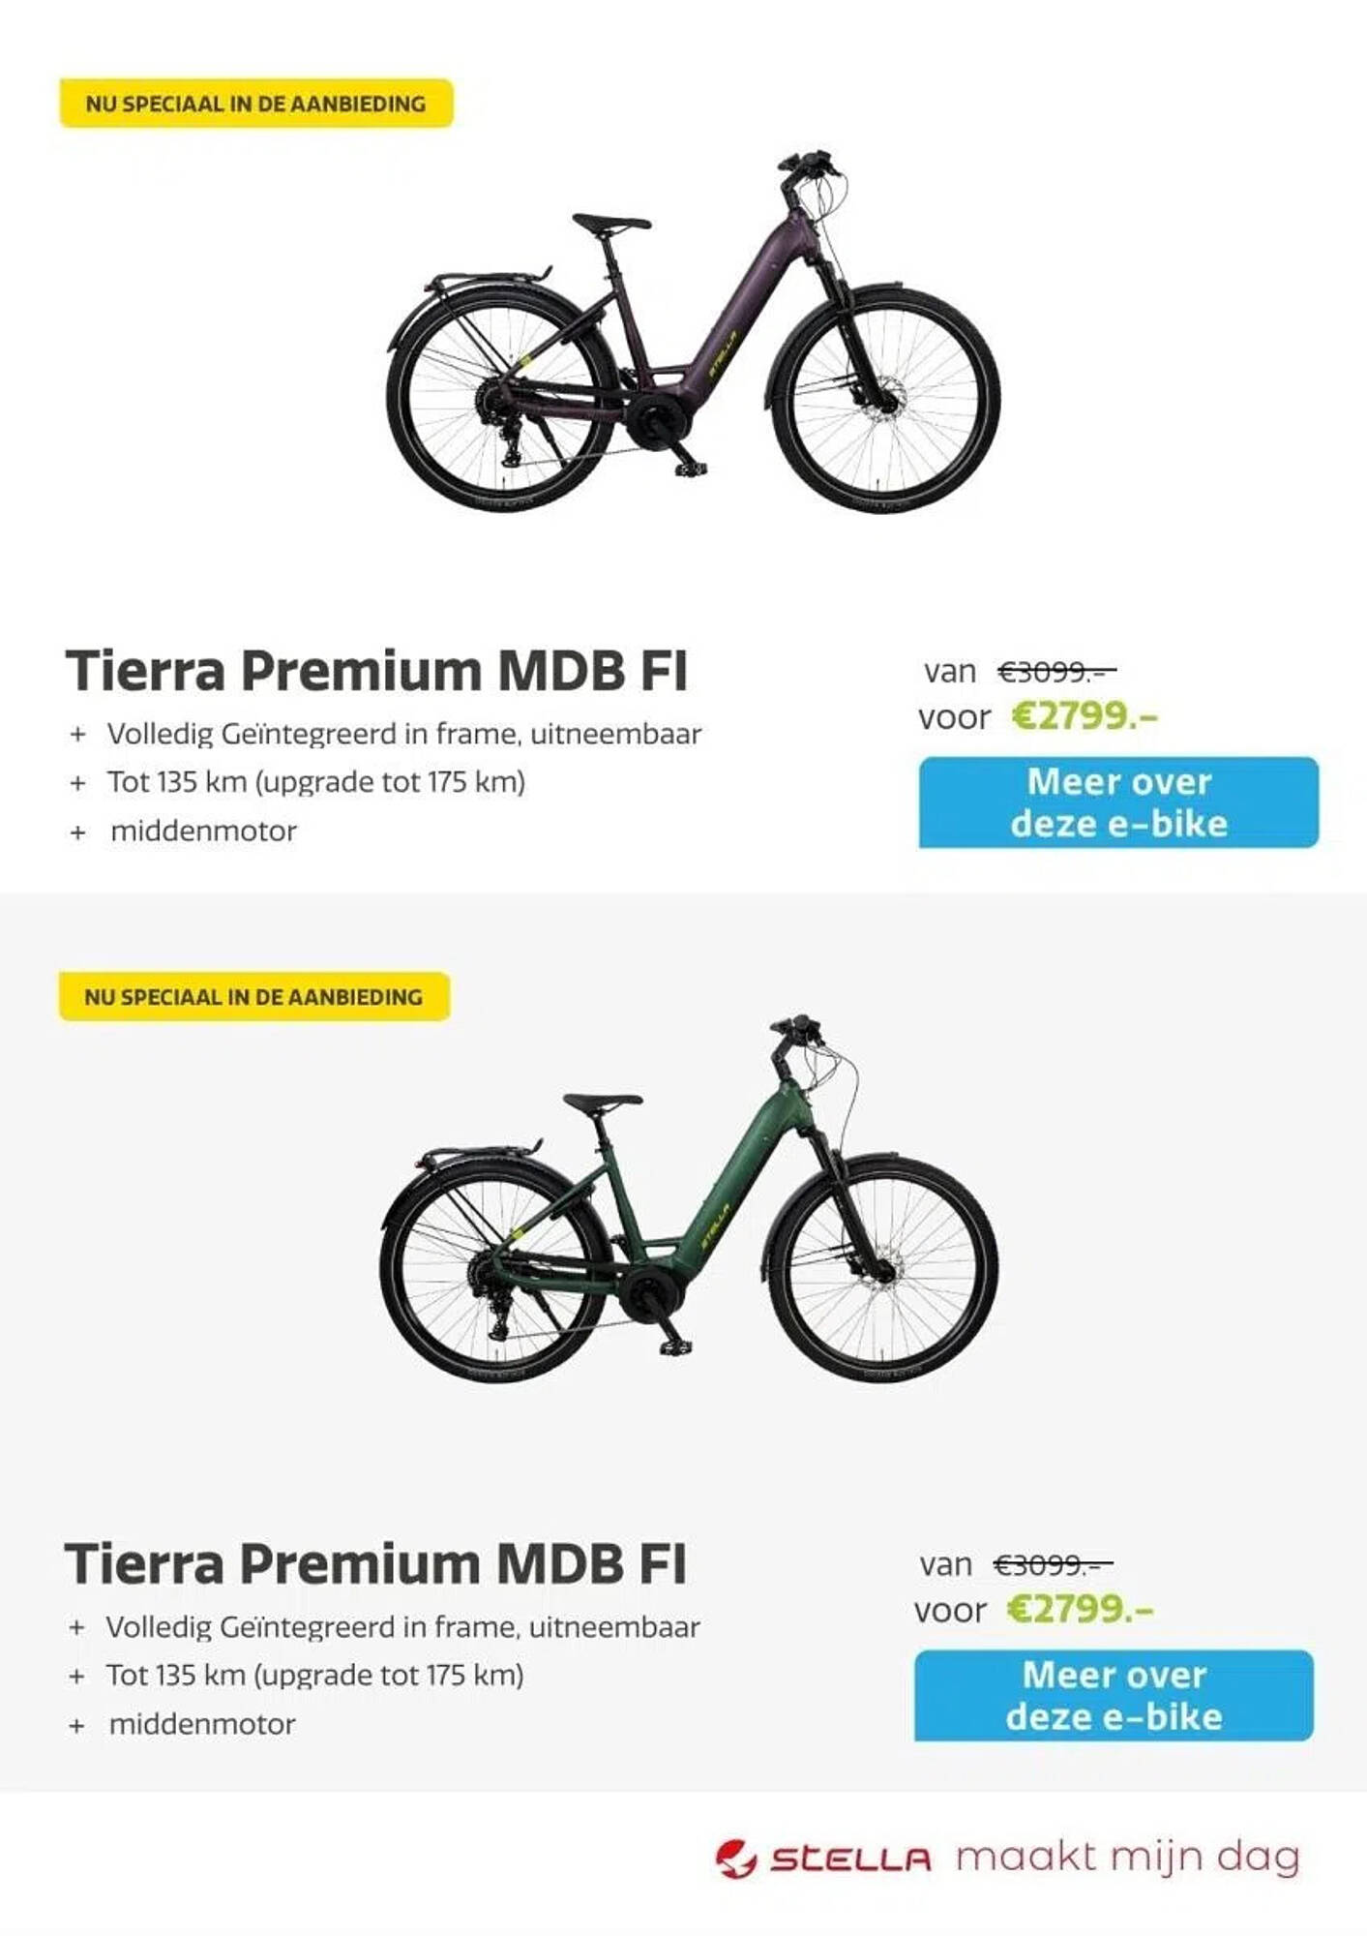1367x1936 pixels.
Task: Click plus icon beside second 'Tot 135 km' line
Action: [x=77, y=1677]
